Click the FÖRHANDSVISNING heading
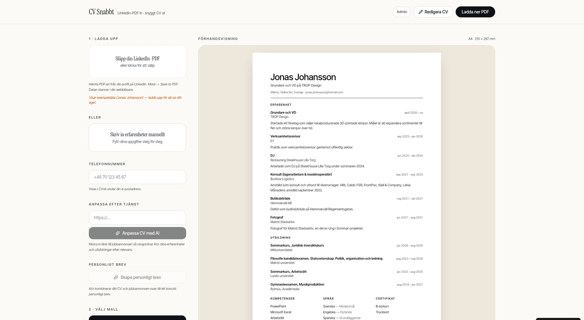Screen dimensions: 584x320 pos(218,39)
